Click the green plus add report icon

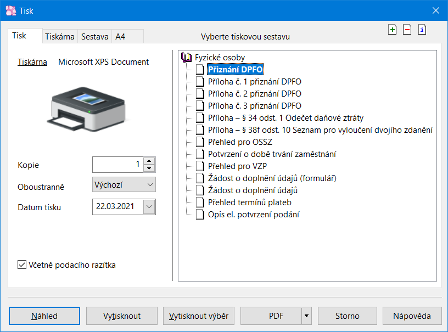click(393, 30)
